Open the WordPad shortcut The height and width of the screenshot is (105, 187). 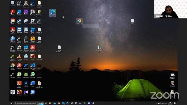point(26,30)
